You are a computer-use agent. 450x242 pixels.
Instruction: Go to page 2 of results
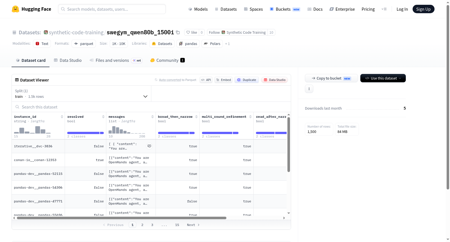[x=142, y=225]
